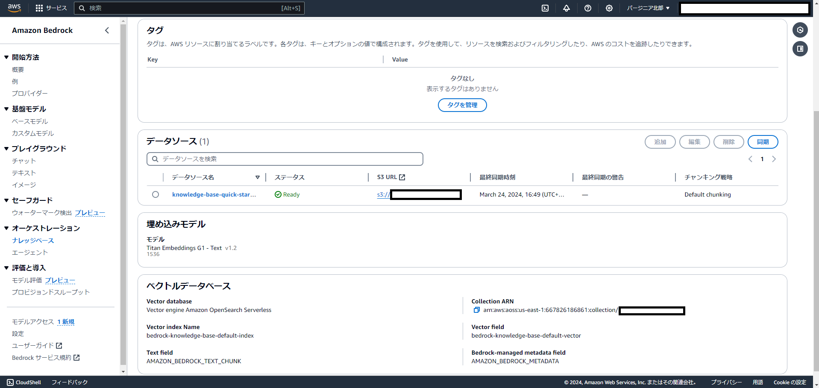Image resolution: width=819 pixels, height=388 pixels.
Task: Open the settings gear icon
Action: pyautogui.click(x=609, y=8)
